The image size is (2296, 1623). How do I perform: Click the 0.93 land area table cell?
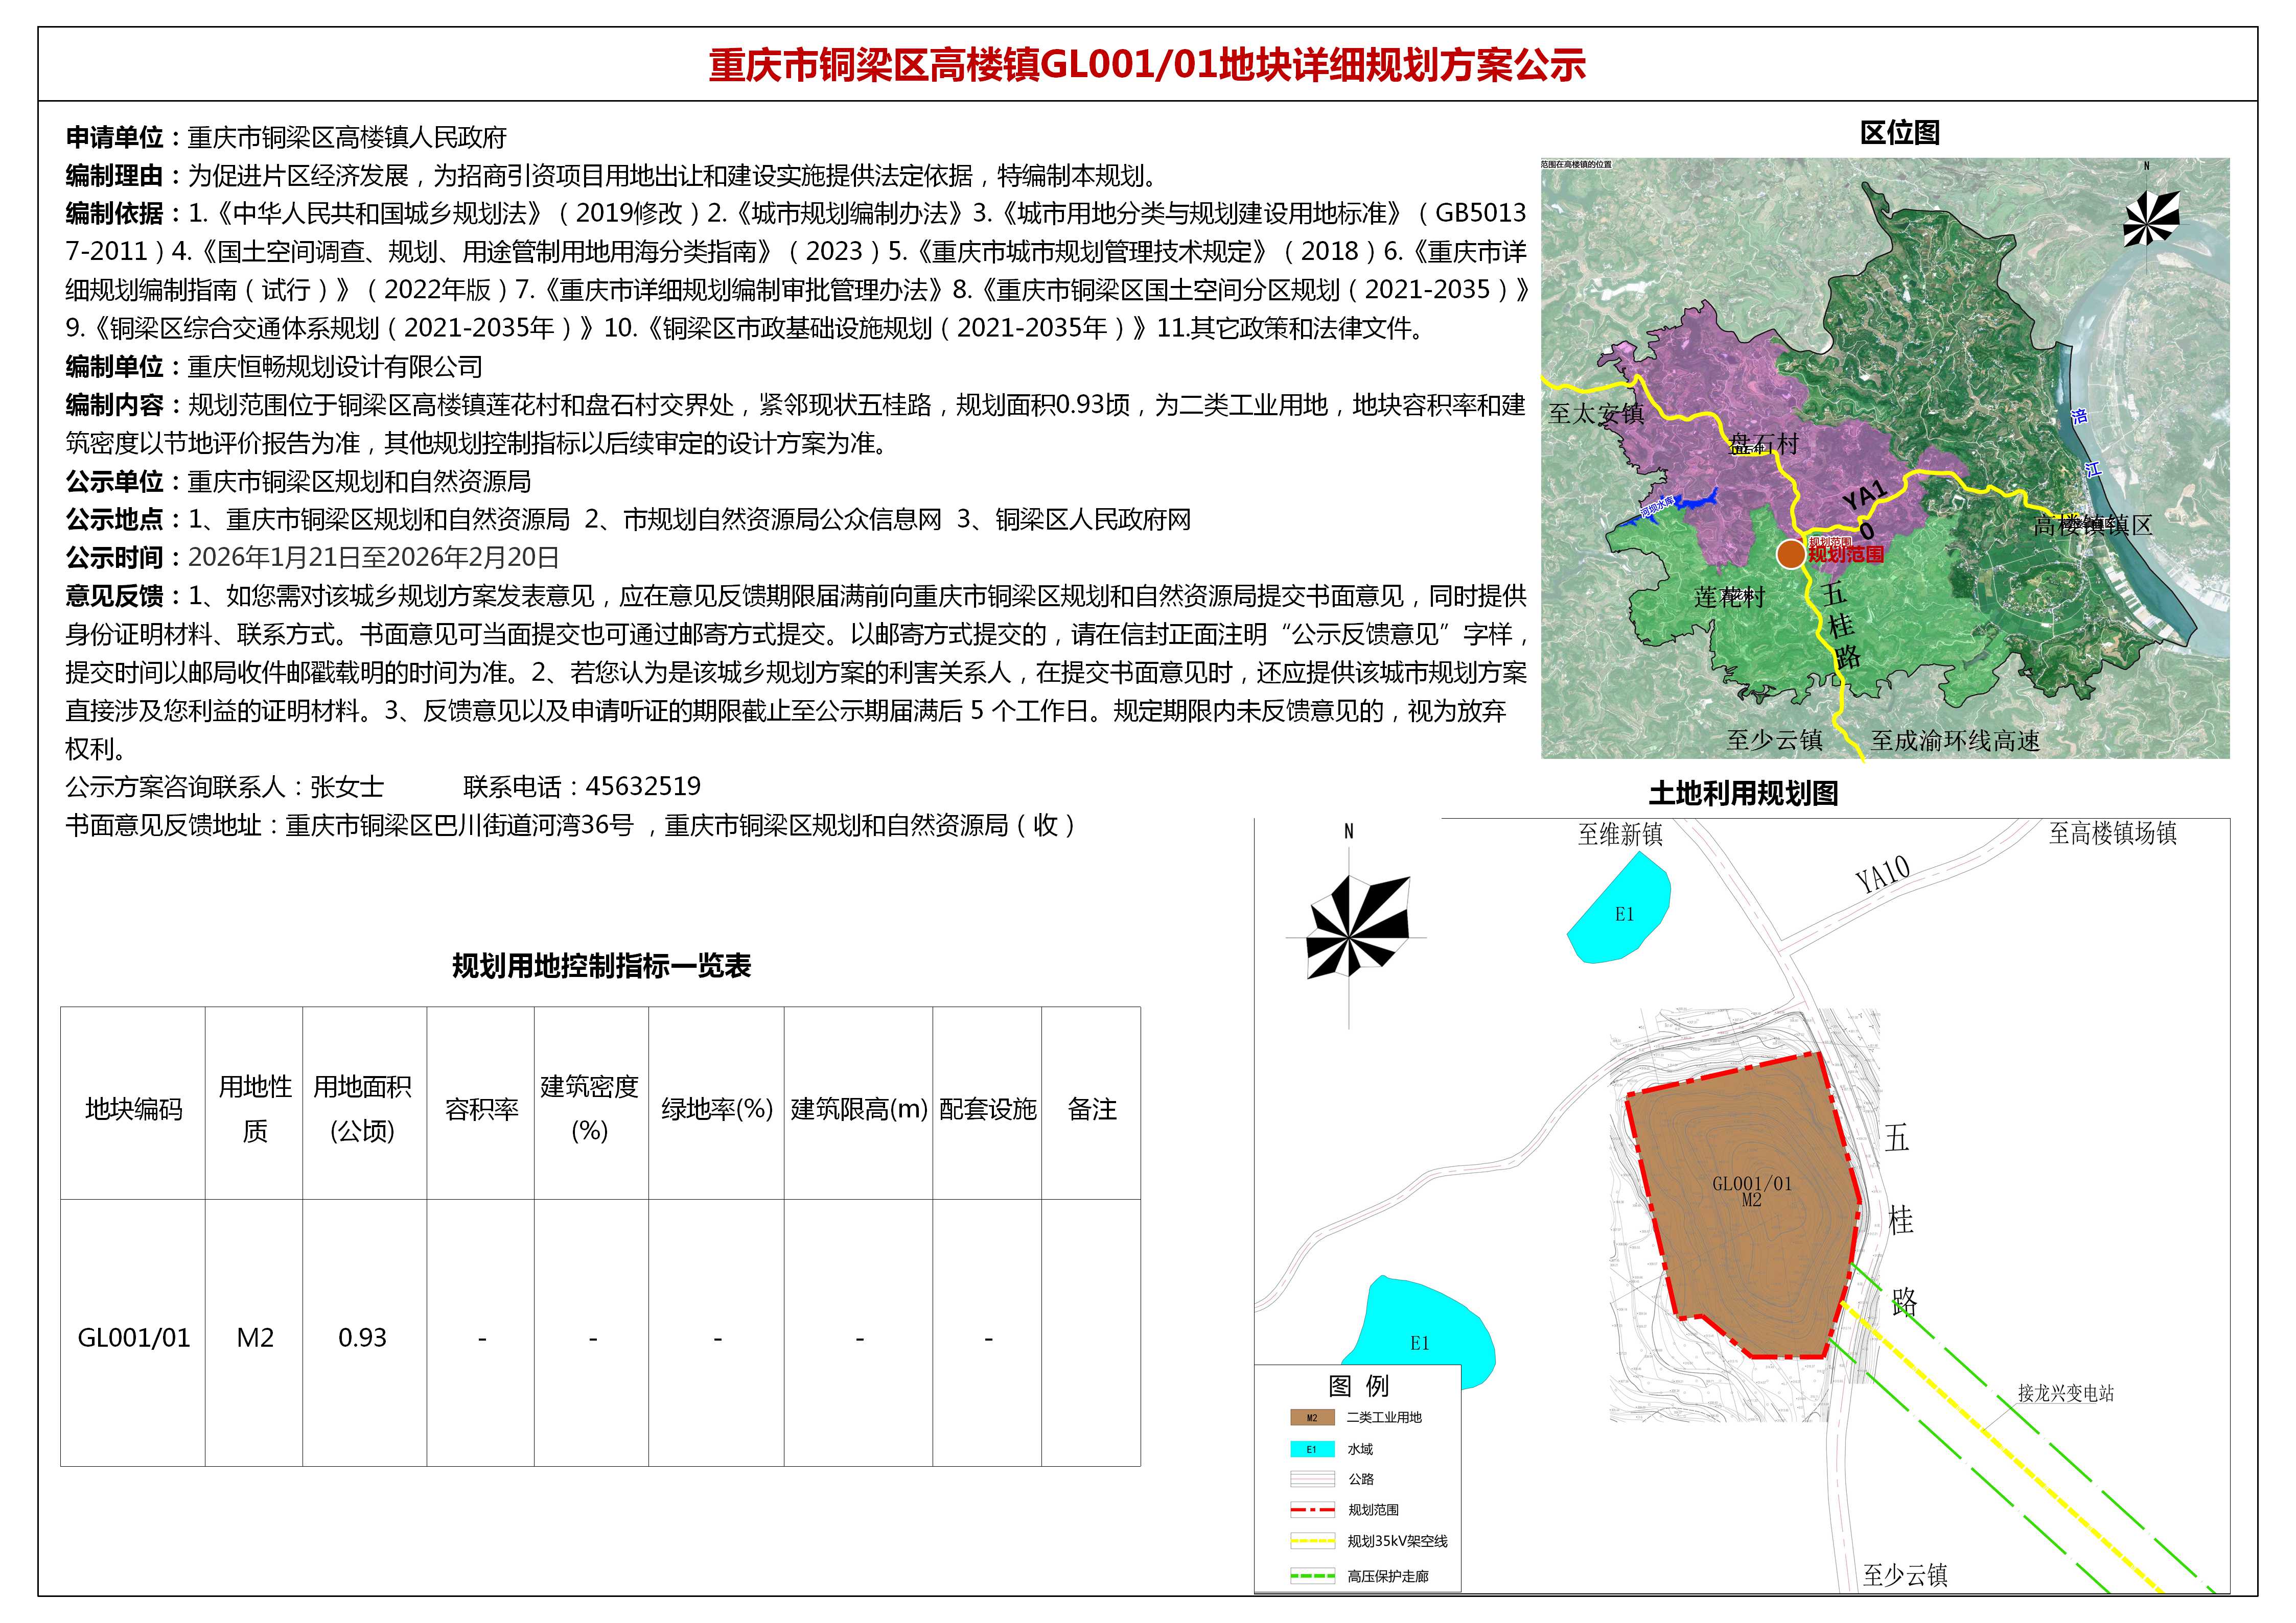tap(362, 1337)
